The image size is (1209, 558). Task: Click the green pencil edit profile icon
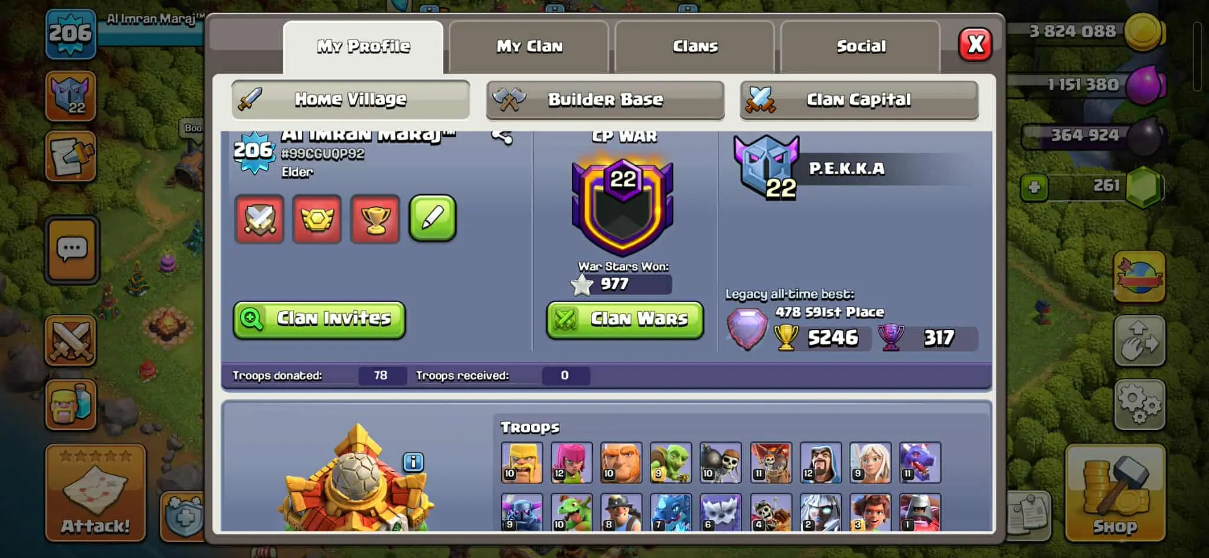[x=433, y=218]
